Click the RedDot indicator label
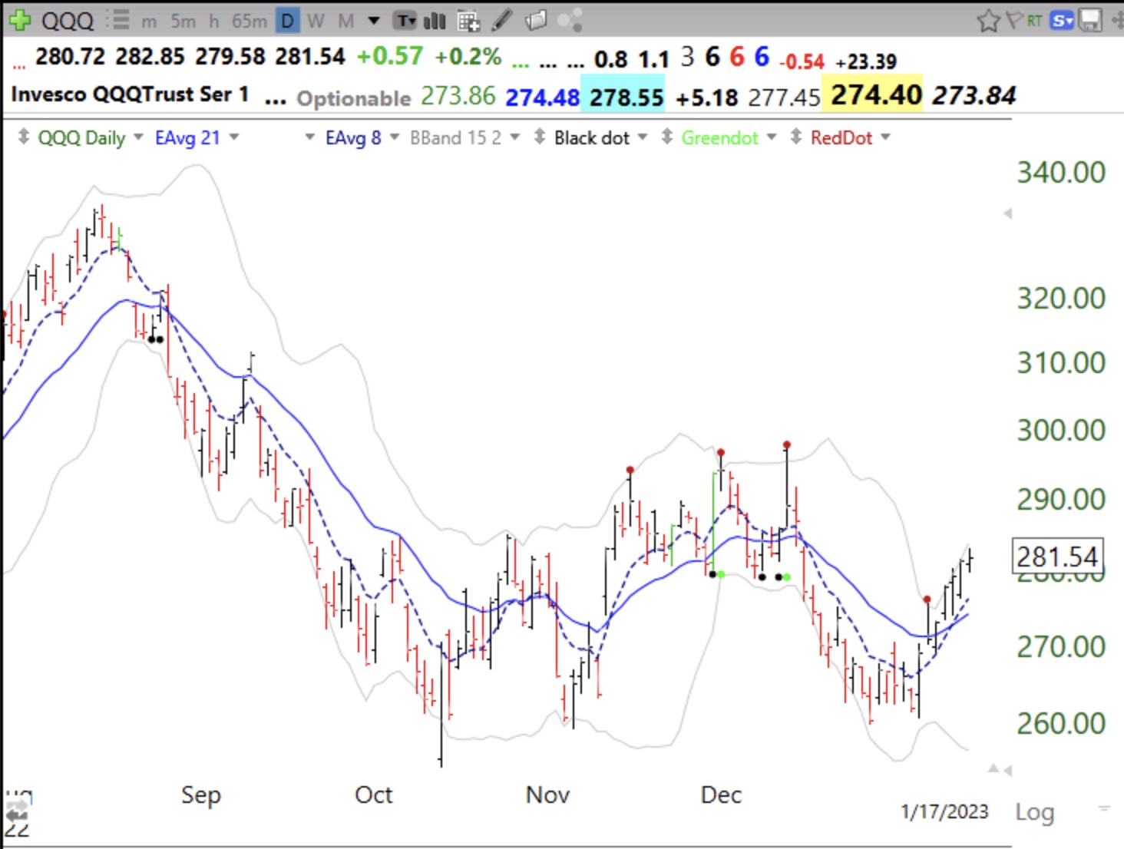Image resolution: width=1124 pixels, height=849 pixels. pos(841,138)
